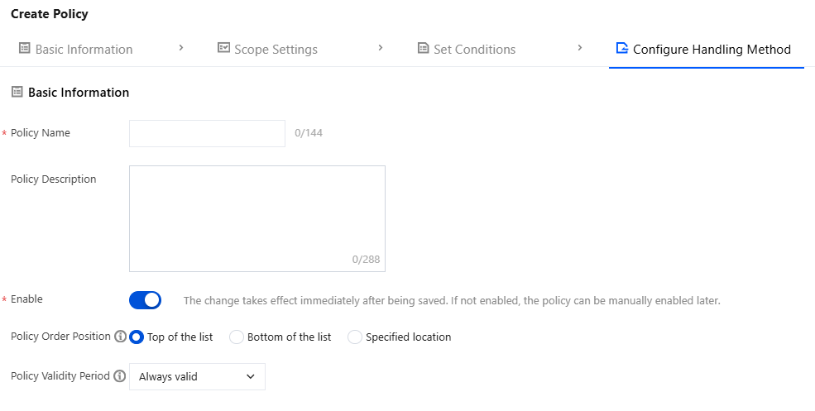Screen dimensions: 815x411
Task: Click the Scope Settings step icon
Action: click(x=223, y=48)
